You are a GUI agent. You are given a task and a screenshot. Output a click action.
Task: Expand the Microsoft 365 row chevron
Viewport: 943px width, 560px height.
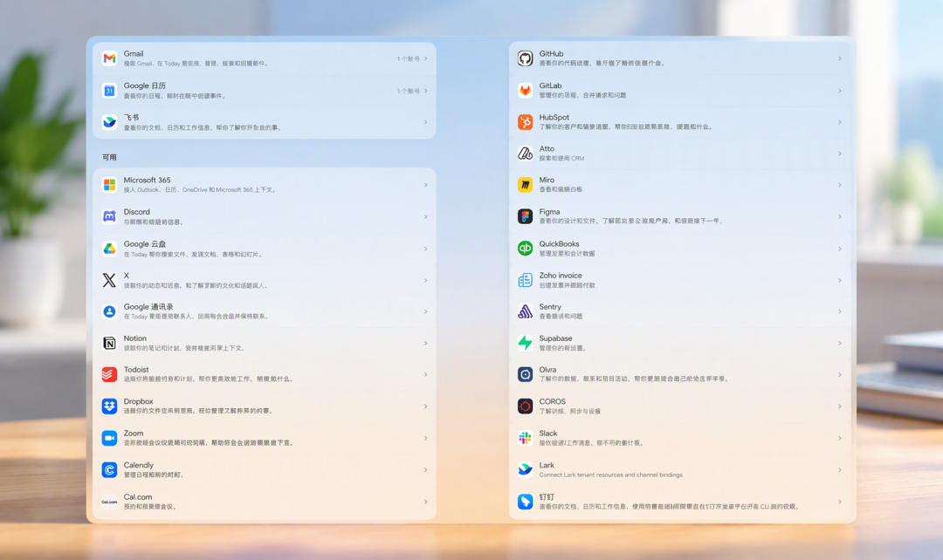426,185
